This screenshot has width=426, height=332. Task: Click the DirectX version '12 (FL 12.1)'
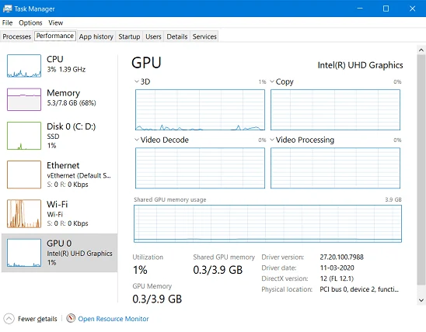pos(337,278)
